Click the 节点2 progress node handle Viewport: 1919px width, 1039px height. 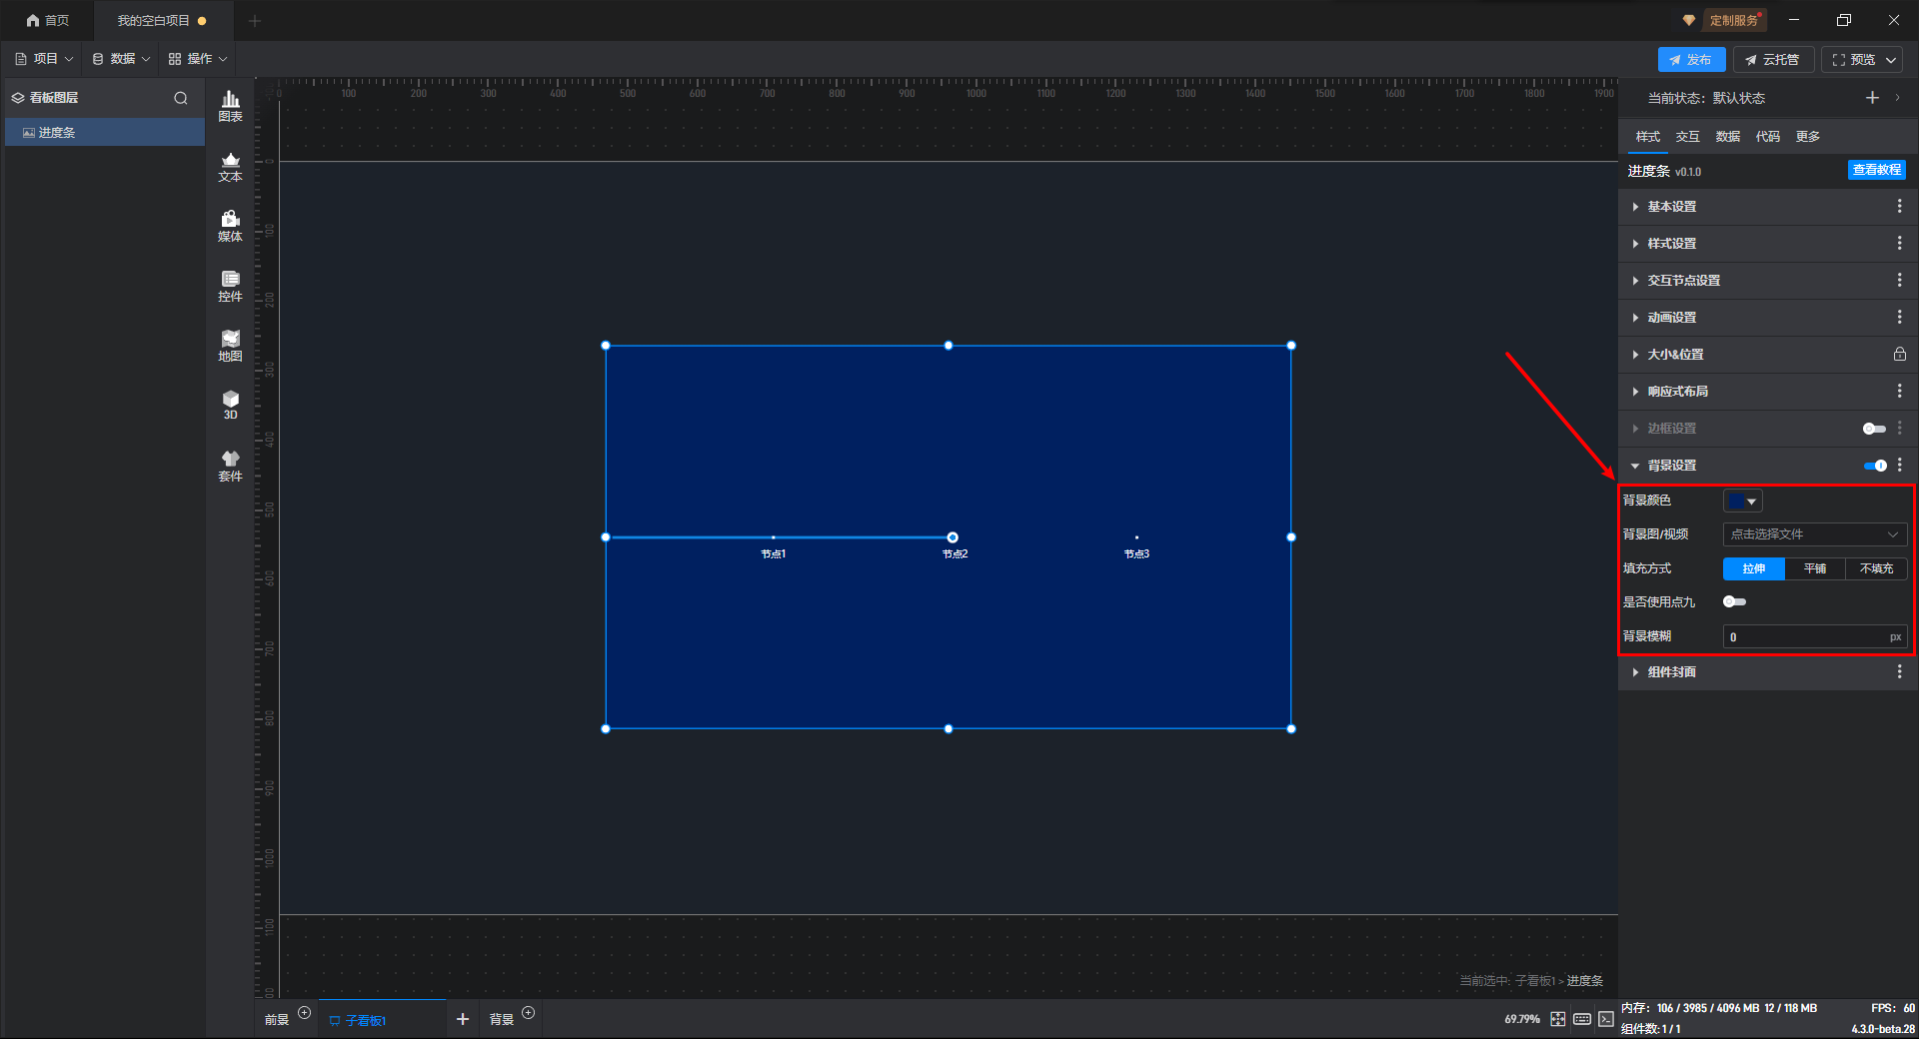tap(953, 537)
